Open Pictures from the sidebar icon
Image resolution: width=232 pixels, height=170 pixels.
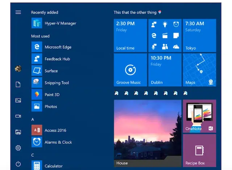[x=18, y=100]
